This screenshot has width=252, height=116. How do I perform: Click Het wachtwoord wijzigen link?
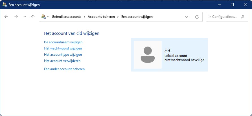(63, 48)
